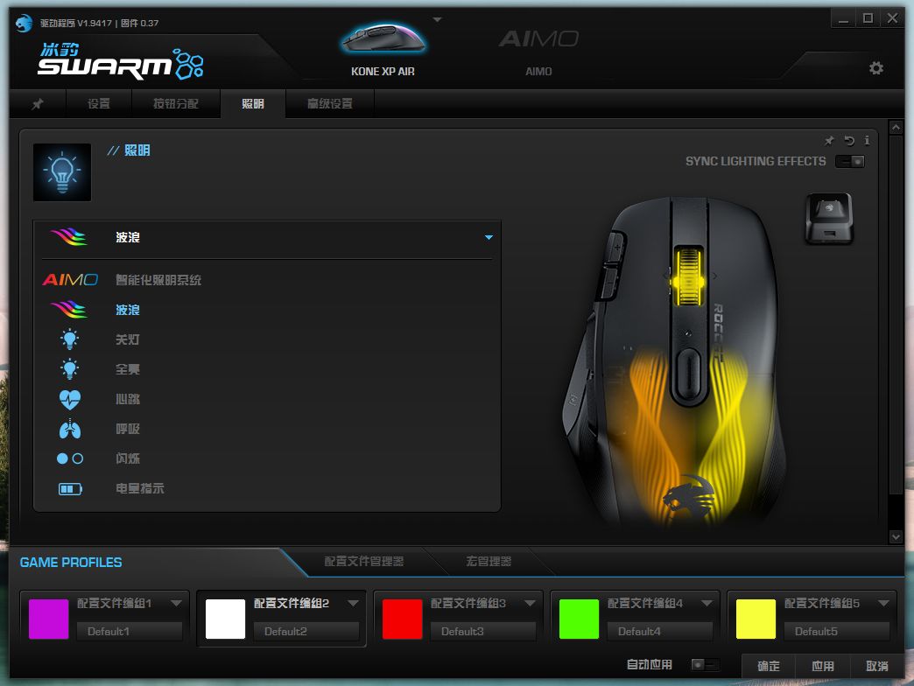Toggle SYNC LIGHTING EFFECTS switch
This screenshot has height=686, width=914.
(850, 161)
